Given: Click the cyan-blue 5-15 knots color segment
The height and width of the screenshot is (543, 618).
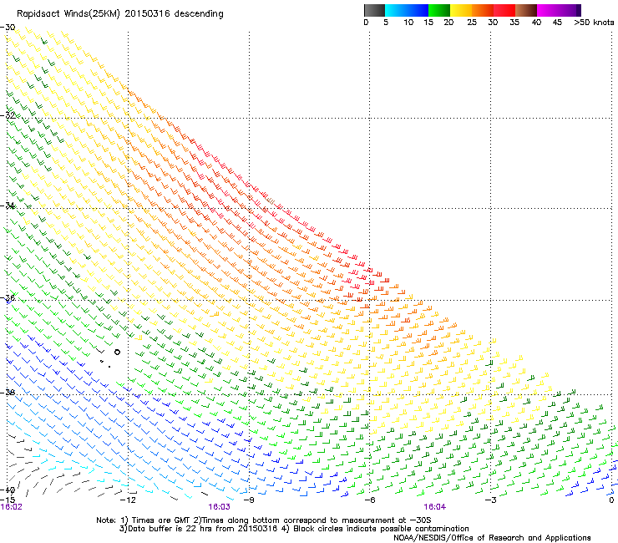Looking at the screenshot, I should click(407, 10).
